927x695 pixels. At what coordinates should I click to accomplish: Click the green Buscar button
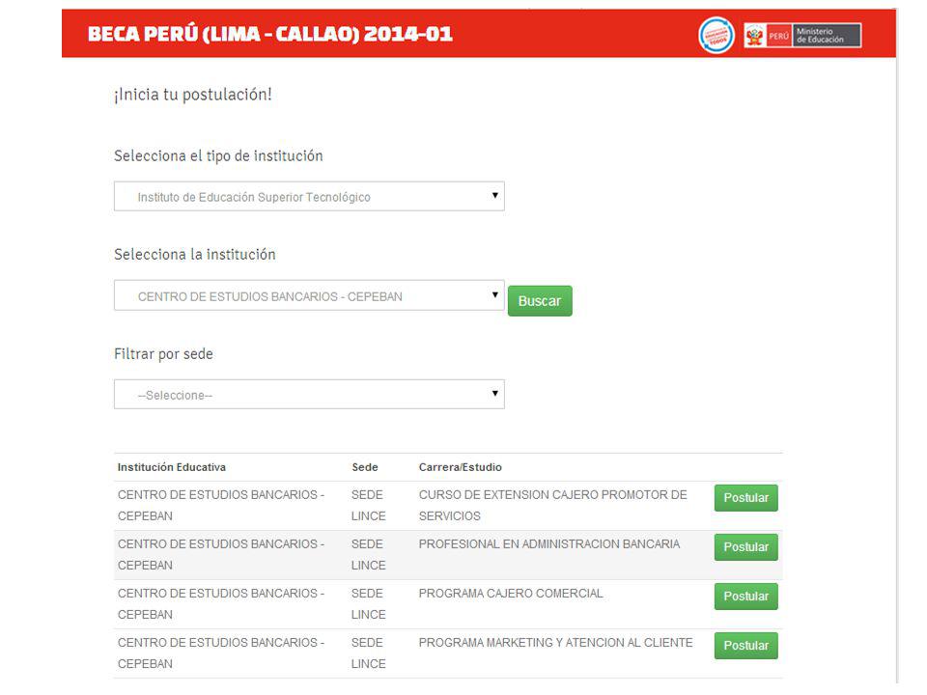point(540,301)
